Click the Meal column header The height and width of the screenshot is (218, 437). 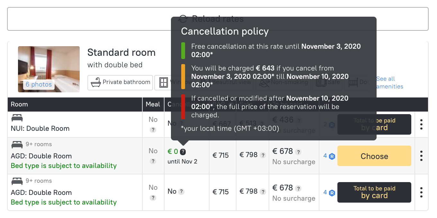pyautogui.click(x=153, y=105)
